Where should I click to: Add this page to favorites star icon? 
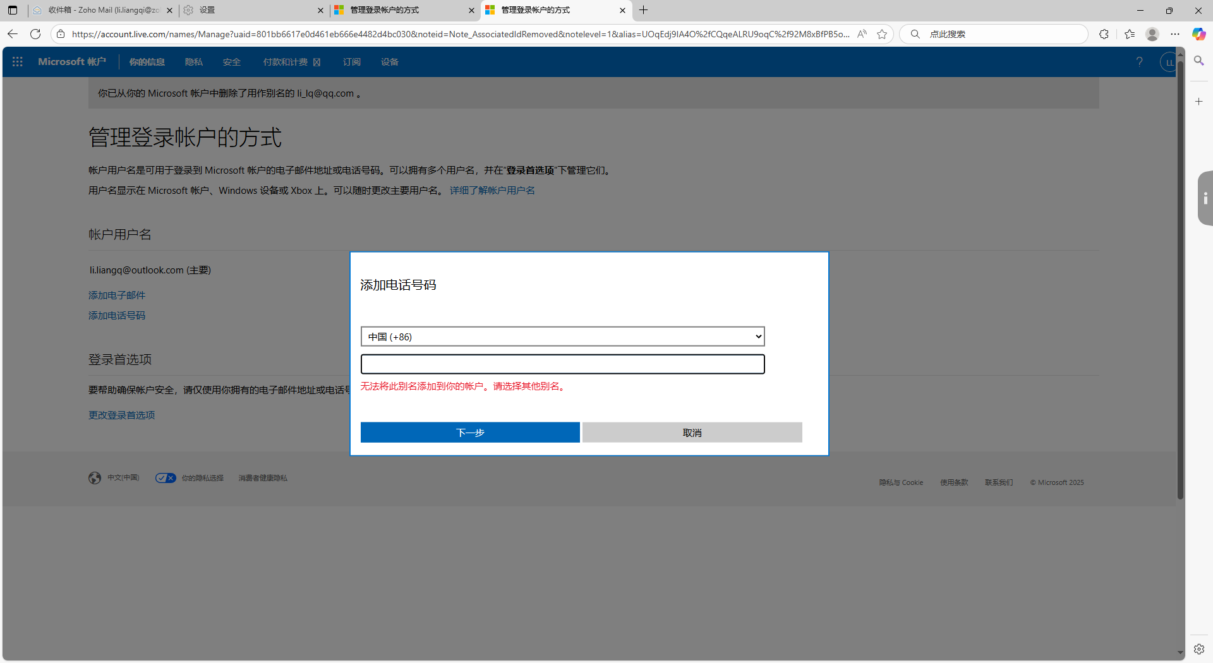point(882,34)
